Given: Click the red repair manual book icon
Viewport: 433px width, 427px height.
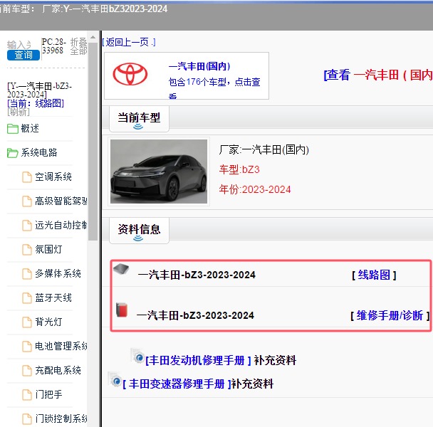Looking at the screenshot, I should (x=122, y=310).
